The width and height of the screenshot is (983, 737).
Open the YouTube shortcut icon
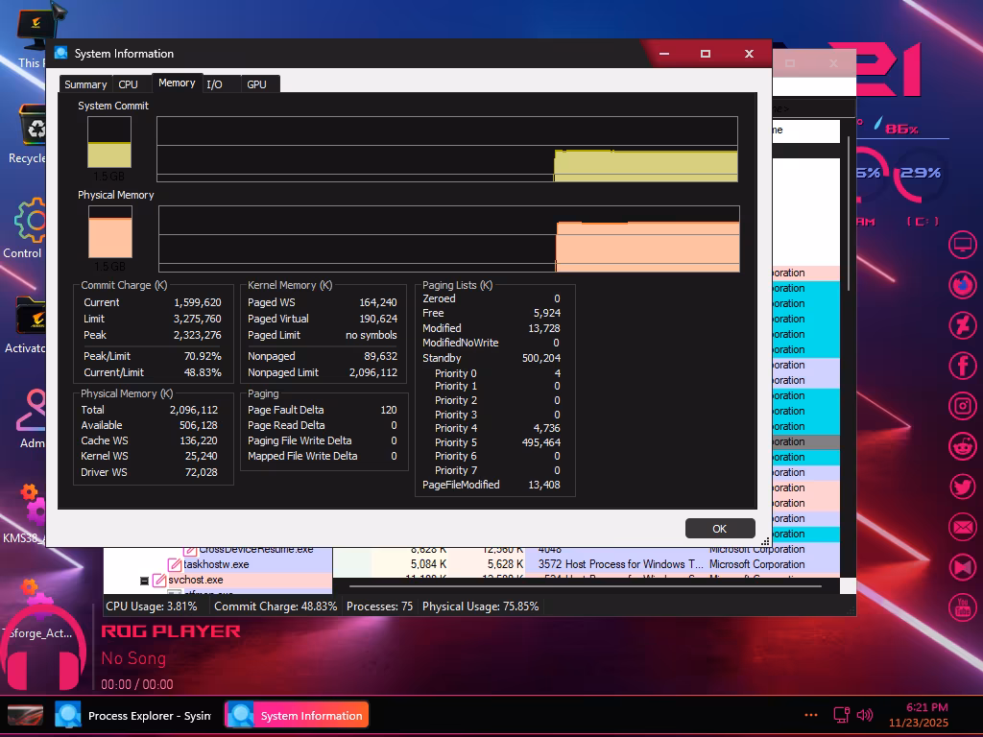962,606
